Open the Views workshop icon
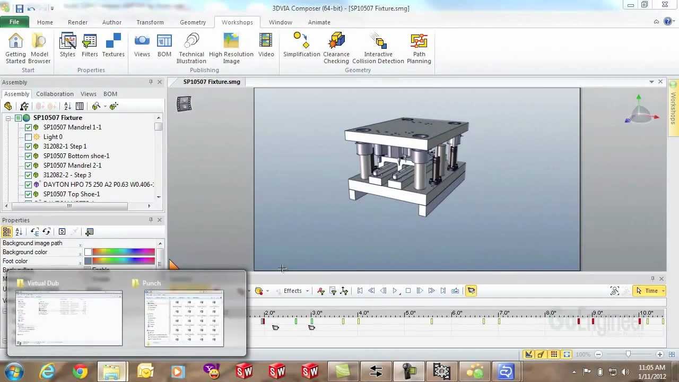This screenshot has height=382, width=679. click(x=142, y=45)
